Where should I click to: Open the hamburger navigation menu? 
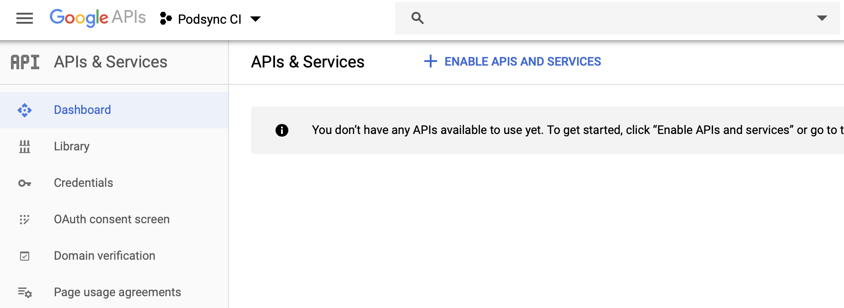(x=25, y=18)
